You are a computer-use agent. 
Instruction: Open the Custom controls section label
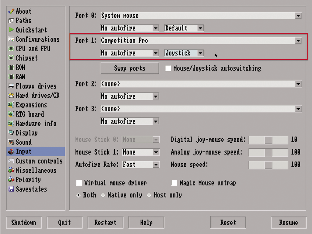39,161
